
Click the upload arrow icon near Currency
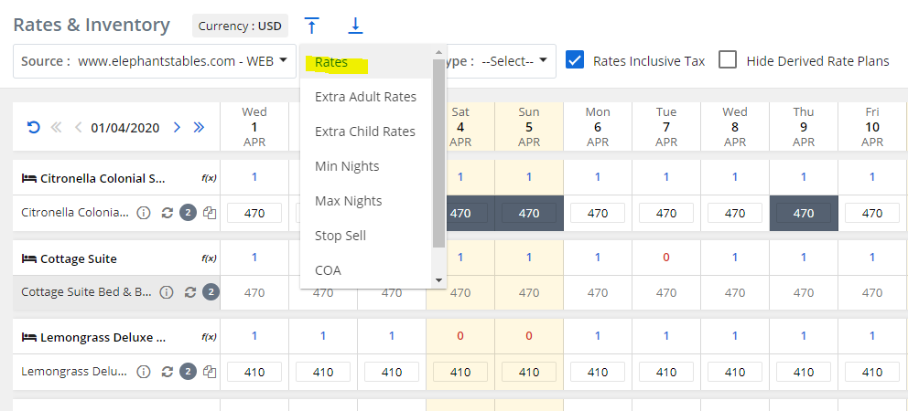click(312, 26)
